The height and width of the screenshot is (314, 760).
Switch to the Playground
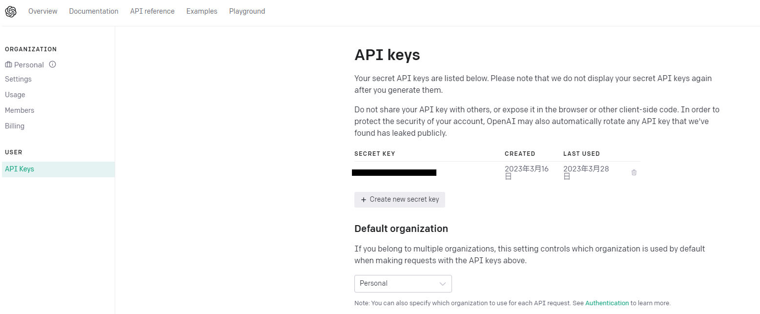[247, 11]
